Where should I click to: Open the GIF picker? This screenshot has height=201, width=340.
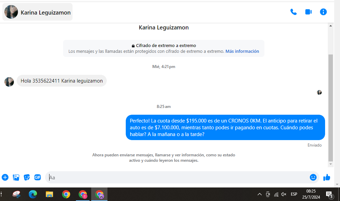pyautogui.click(x=38, y=177)
